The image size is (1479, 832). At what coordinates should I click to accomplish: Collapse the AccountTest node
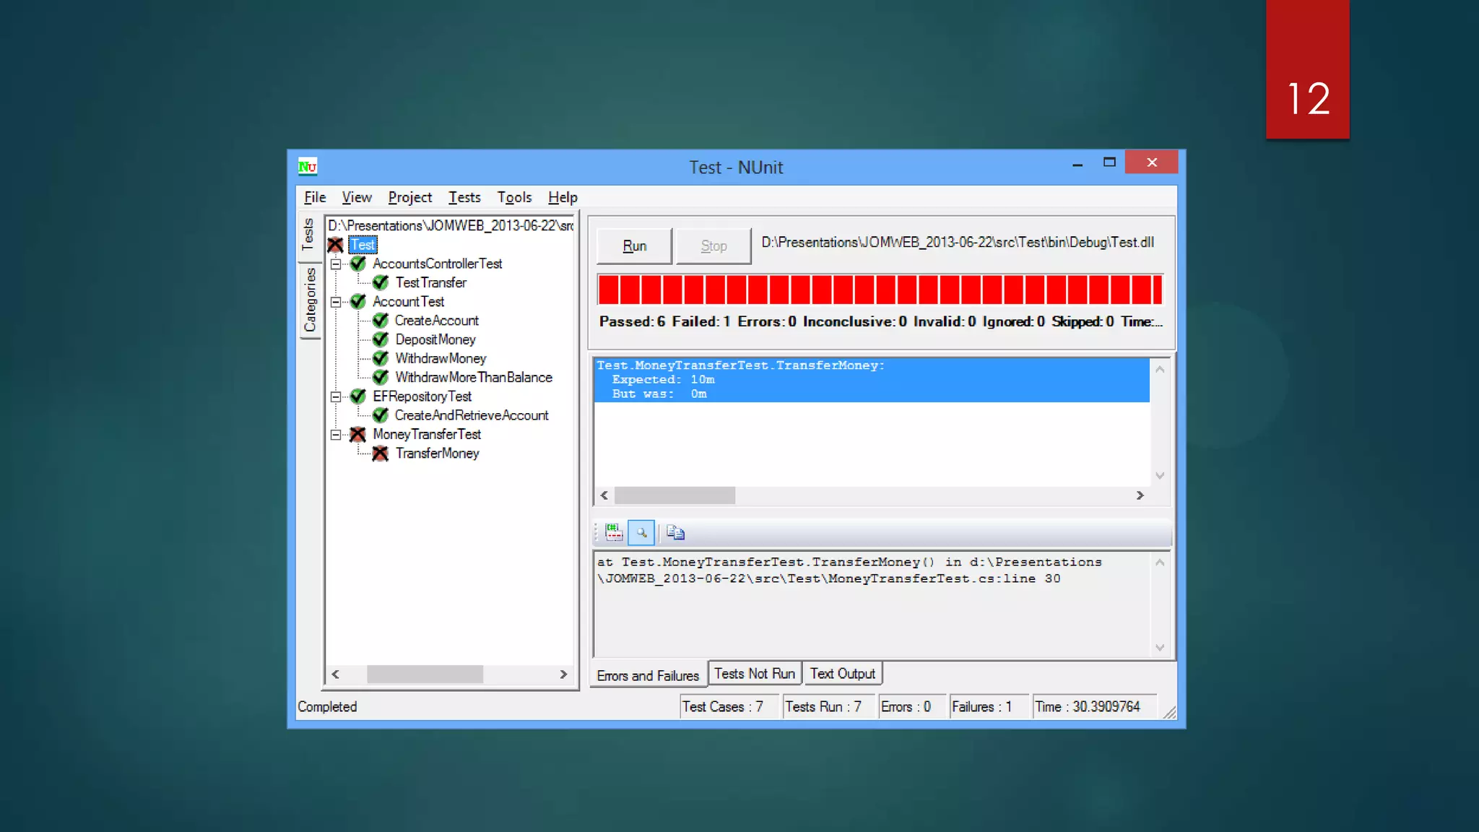click(x=336, y=302)
